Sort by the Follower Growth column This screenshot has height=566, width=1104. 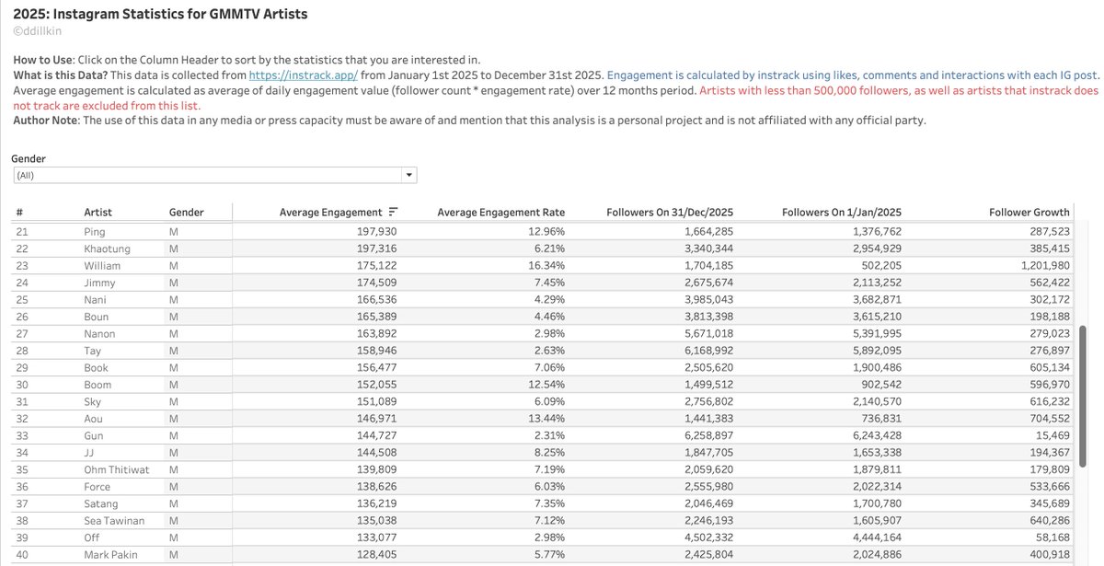coord(1029,213)
